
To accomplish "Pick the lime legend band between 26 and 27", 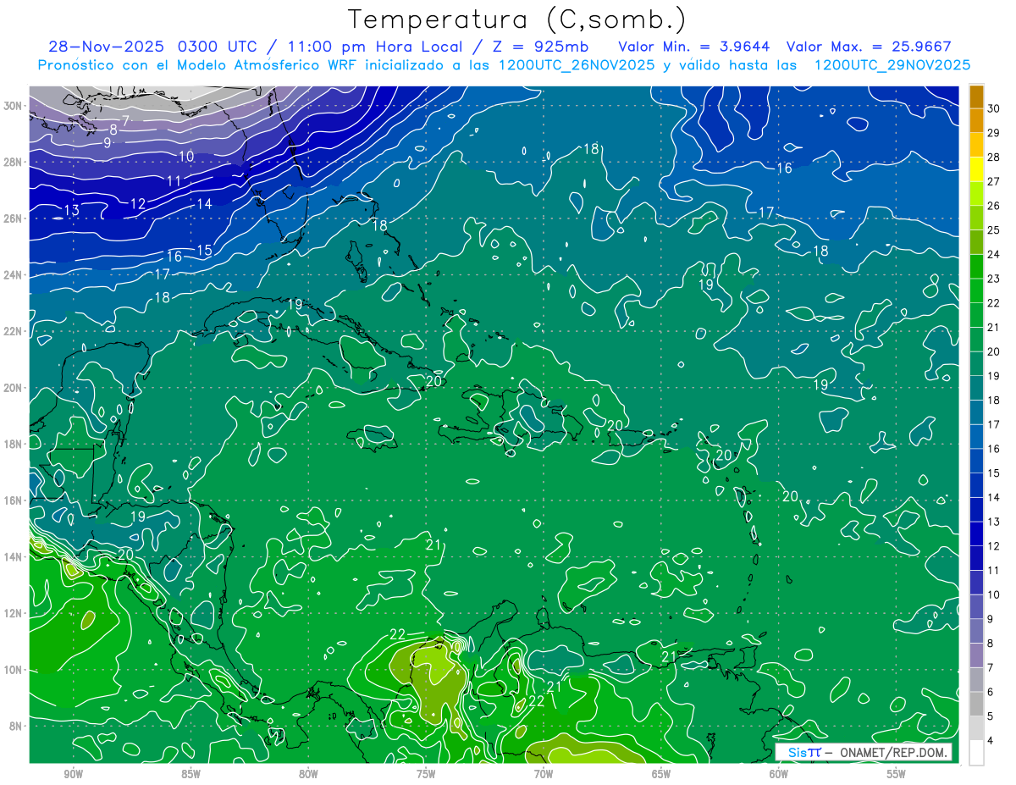I will pyautogui.click(x=976, y=194).
